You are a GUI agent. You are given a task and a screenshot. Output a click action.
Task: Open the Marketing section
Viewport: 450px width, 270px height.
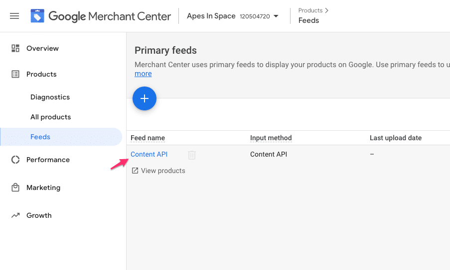pos(43,187)
